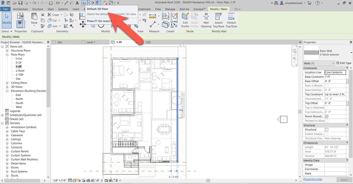Enable the Structural checkbox
353x184 pixels.
click(x=327, y=130)
